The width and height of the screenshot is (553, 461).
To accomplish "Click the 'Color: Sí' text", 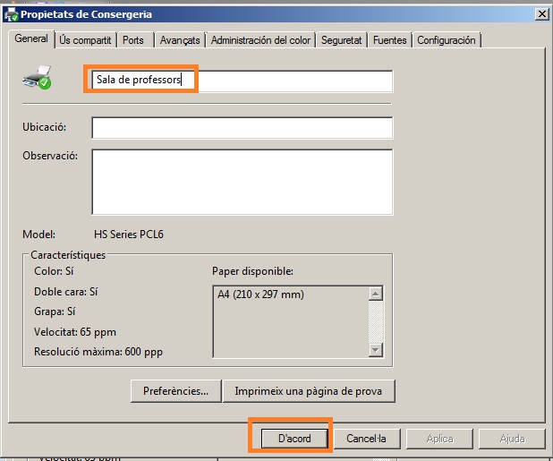I will click(54, 271).
